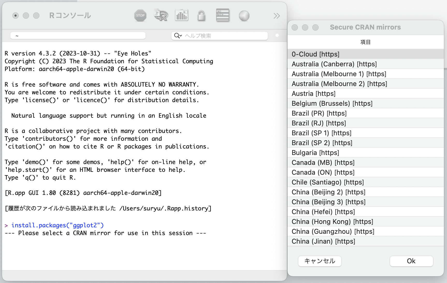Select Australia (Melbourne 1) [https] mirror
Viewport: 447px width, 283px height.
tap(366, 74)
